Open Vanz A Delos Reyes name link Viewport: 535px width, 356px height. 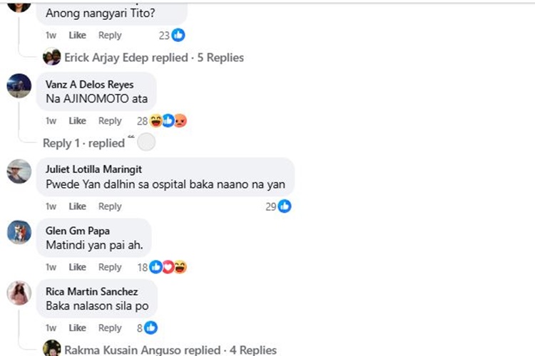[89, 84]
